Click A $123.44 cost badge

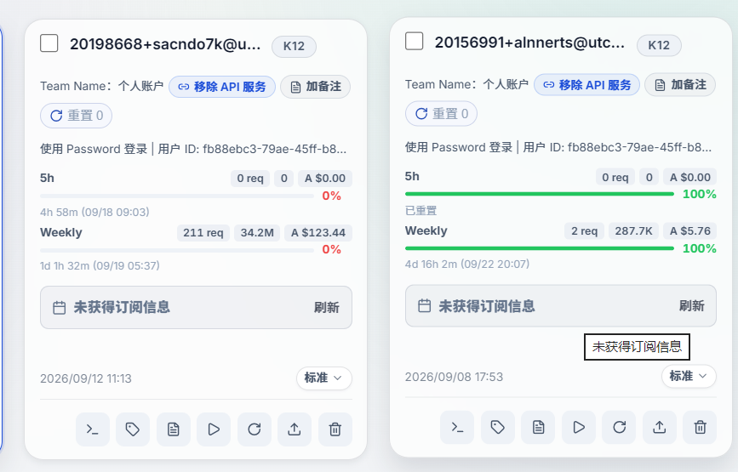pos(318,233)
